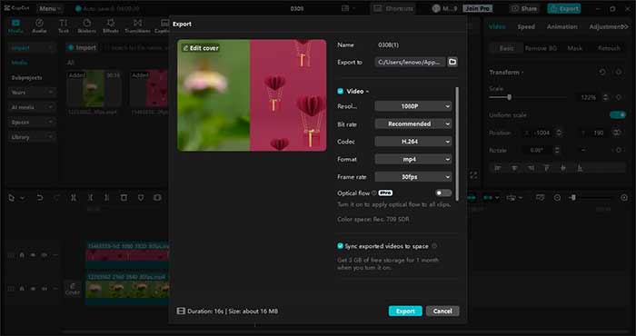Click the Transform reset icon

[602, 72]
